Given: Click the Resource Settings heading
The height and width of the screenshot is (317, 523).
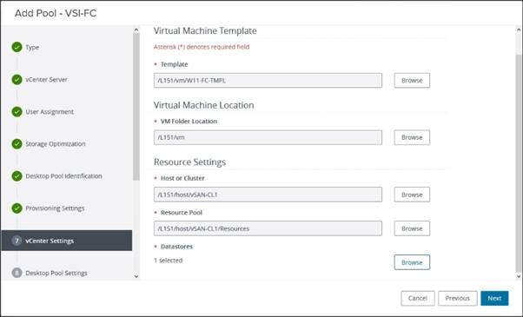Looking at the screenshot, I should click(189, 162).
